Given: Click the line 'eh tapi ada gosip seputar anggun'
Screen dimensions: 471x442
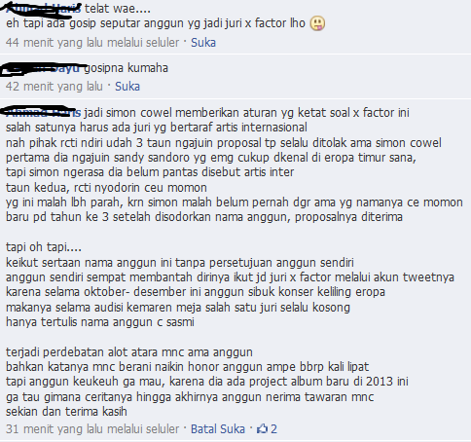Looking at the screenshot, I should pos(156,23).
